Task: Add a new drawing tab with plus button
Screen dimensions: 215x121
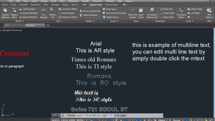Action: tap(48, 26)
